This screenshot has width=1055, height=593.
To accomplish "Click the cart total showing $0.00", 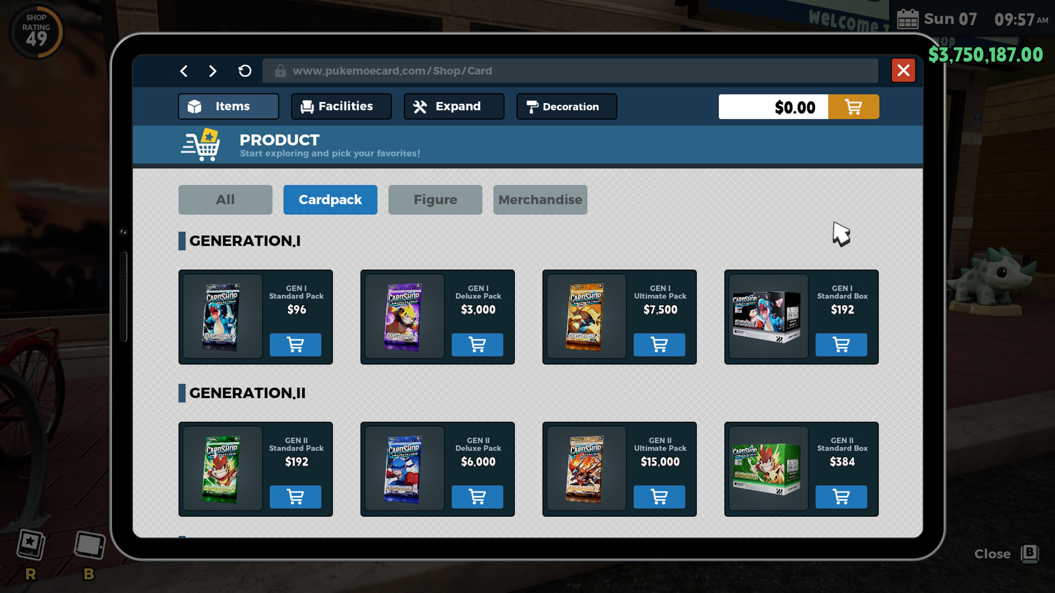I will point(773,107).
